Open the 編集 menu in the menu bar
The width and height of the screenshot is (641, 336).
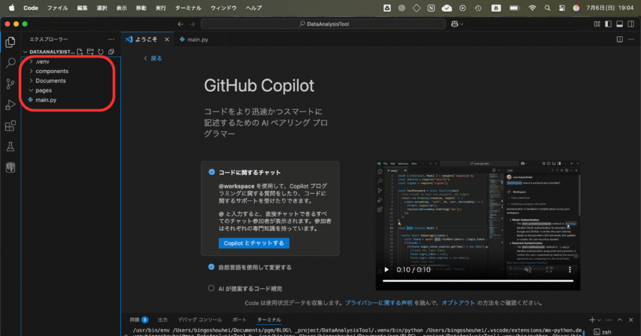coord(82,7)
